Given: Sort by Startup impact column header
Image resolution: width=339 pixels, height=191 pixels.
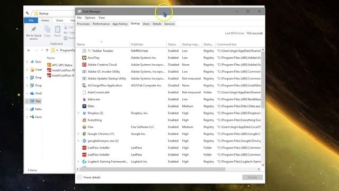Looking at the screenshot, I should (x=191, y=44).
